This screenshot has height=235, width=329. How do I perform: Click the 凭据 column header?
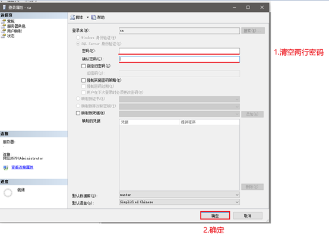tap(150, 122)
